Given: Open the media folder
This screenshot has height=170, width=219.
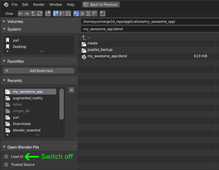Looking at the screenshot, I should point(146,43).
